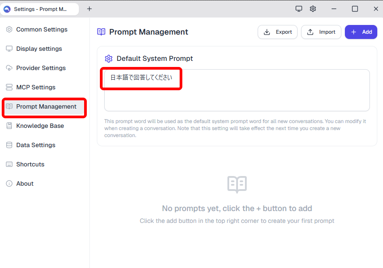Screen dimensions: 383x268
Task: Click the Data Settings database icon
Action: (9, 145)
